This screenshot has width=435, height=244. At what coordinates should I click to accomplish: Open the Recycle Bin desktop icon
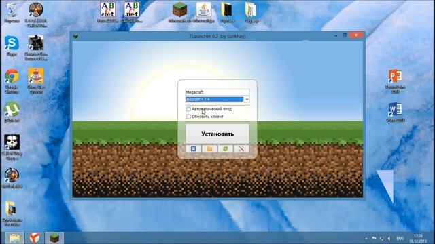click(12, 12)
